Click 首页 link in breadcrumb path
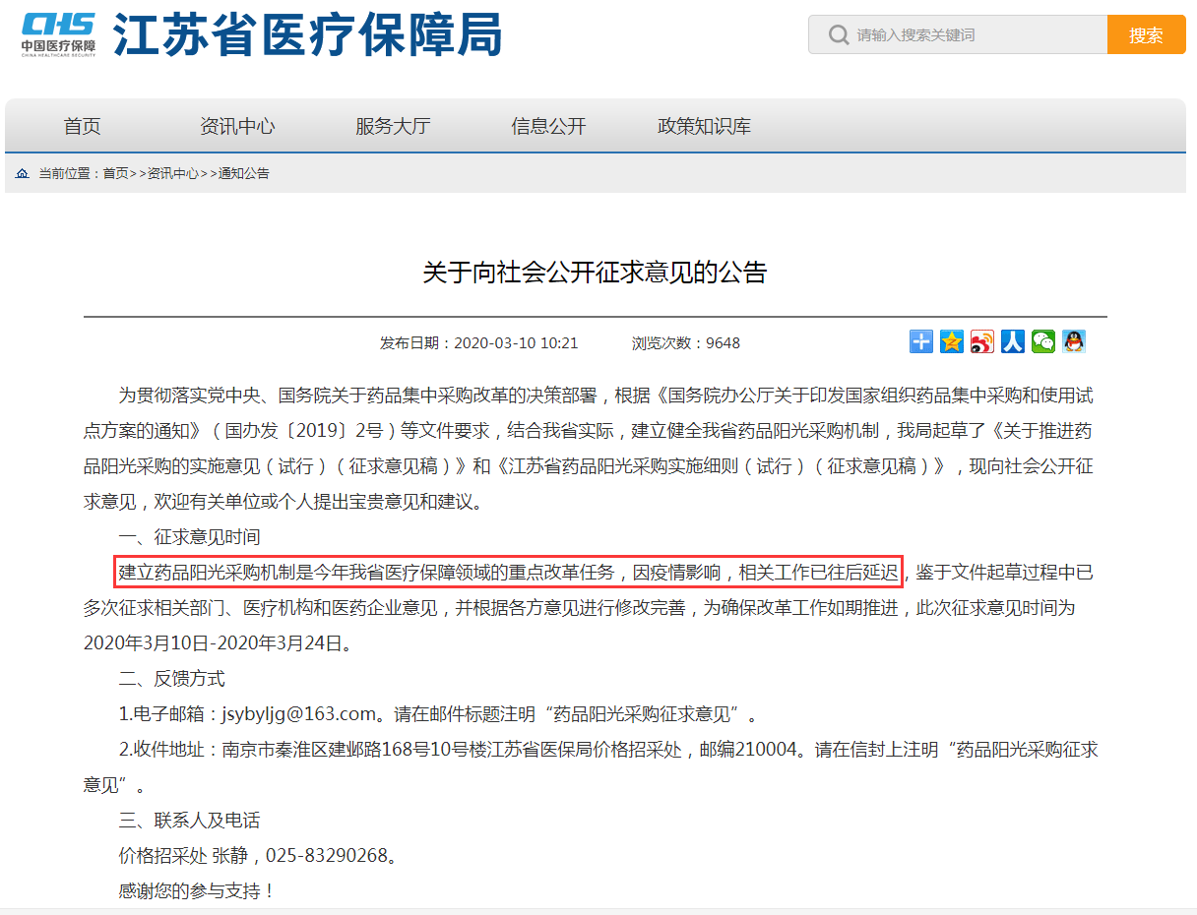 click(x=115, y=173)
